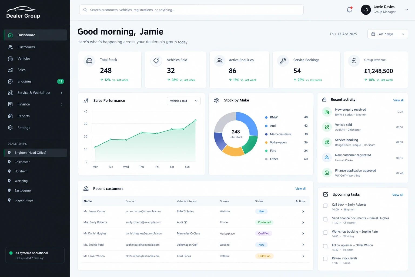Click the Service booking activity icon
Viewport: 415px width, 277px height.
(327, 142)
